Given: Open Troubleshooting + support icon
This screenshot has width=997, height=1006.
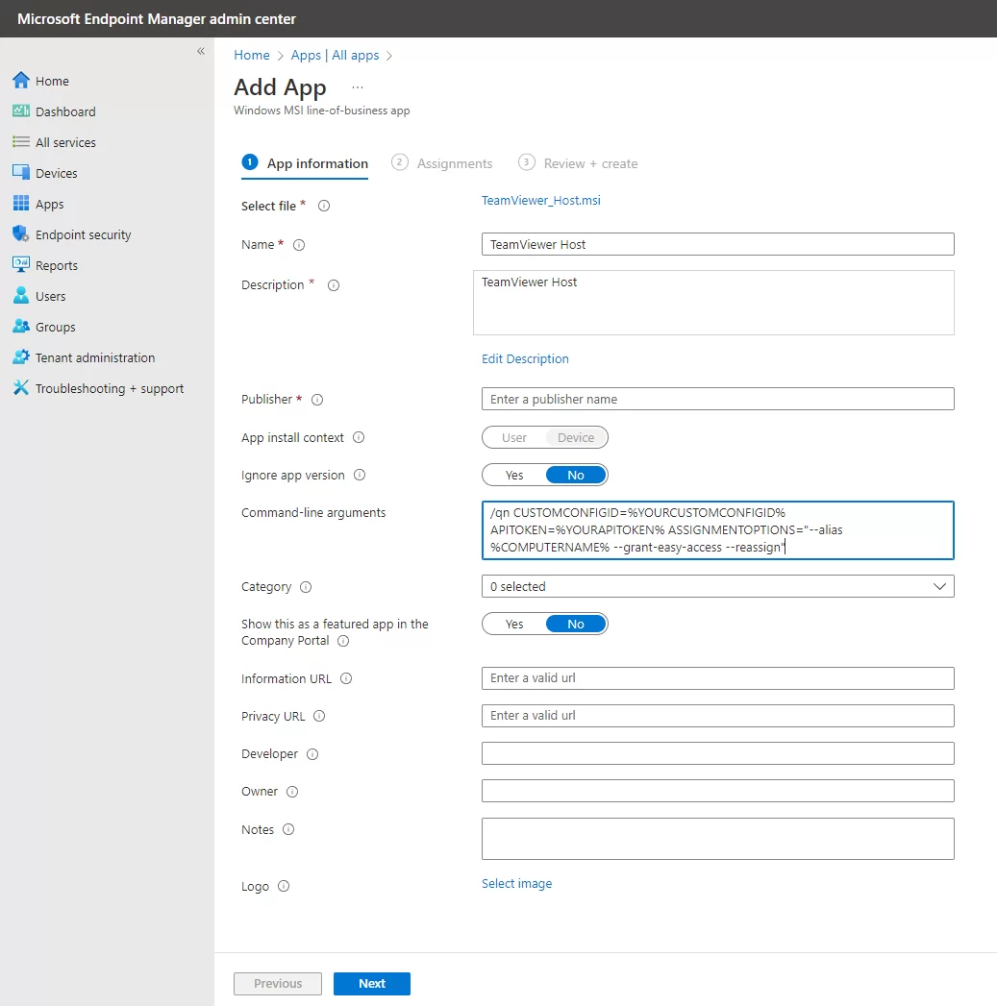Looking at the screenshot, I should 21,388.
